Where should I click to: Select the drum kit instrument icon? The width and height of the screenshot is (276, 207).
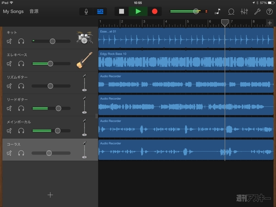[83, 38]
